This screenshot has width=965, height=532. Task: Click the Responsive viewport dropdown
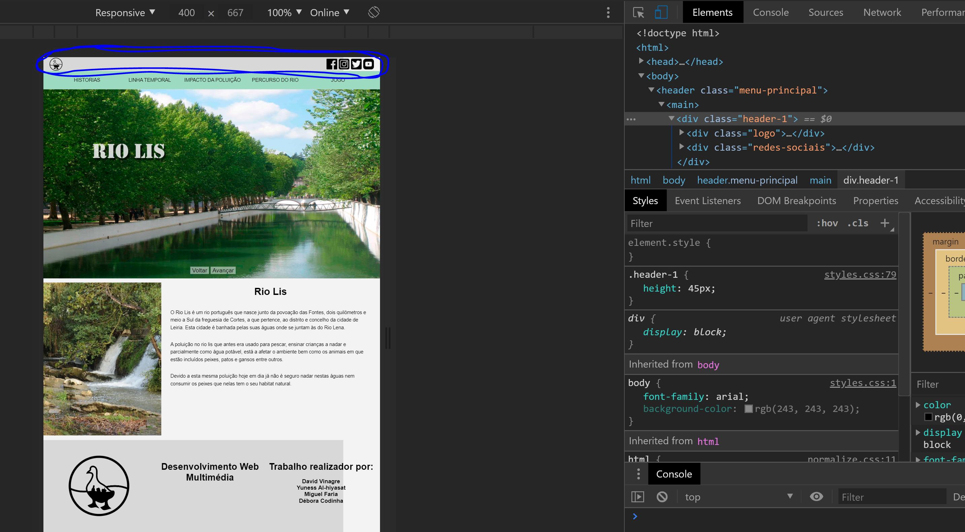124,12
